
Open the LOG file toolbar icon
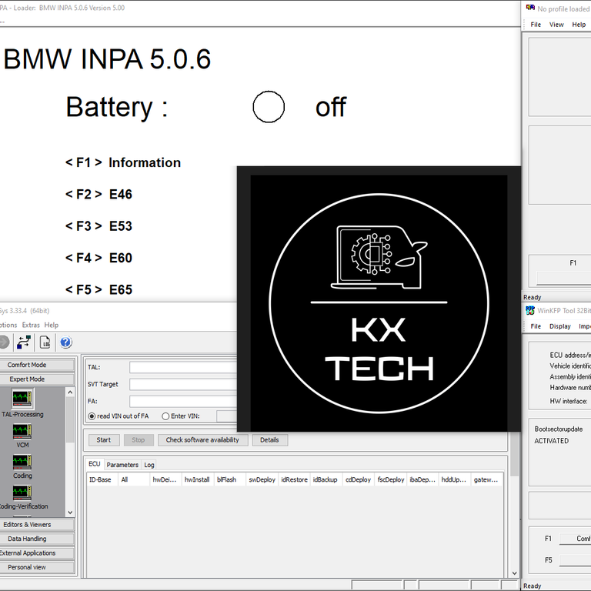45,342
